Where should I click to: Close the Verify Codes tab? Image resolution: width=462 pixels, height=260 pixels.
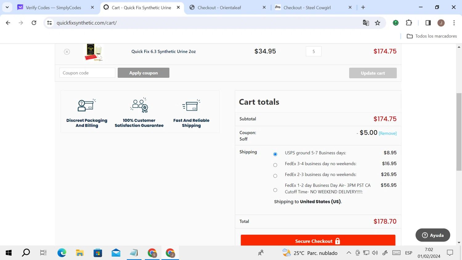pos(92,7)
